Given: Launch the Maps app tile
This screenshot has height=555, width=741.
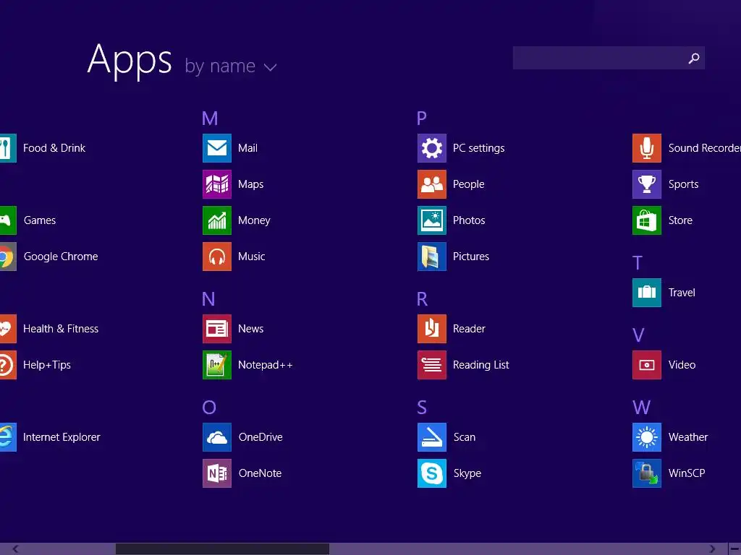Looking at the screenshot, I should coord(217,184).
